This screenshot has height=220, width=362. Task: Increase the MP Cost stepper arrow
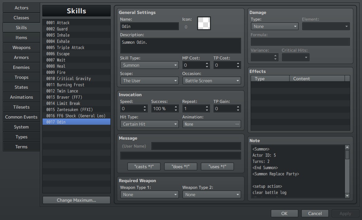pyautogui.click(x=207, y=63)
